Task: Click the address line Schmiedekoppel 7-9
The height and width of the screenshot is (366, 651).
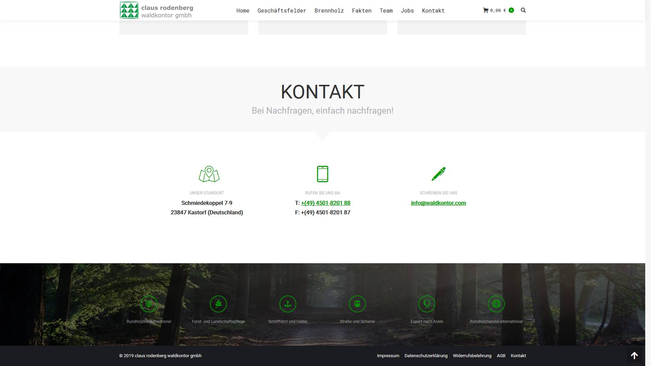Action: pyautogui.click(x=207, y=203)
